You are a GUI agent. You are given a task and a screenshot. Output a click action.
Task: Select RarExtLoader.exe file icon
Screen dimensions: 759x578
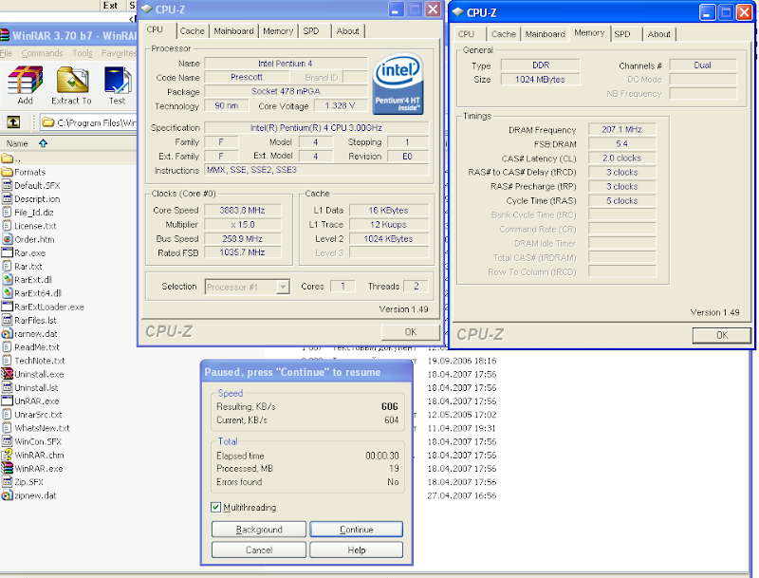click(7, 307)
